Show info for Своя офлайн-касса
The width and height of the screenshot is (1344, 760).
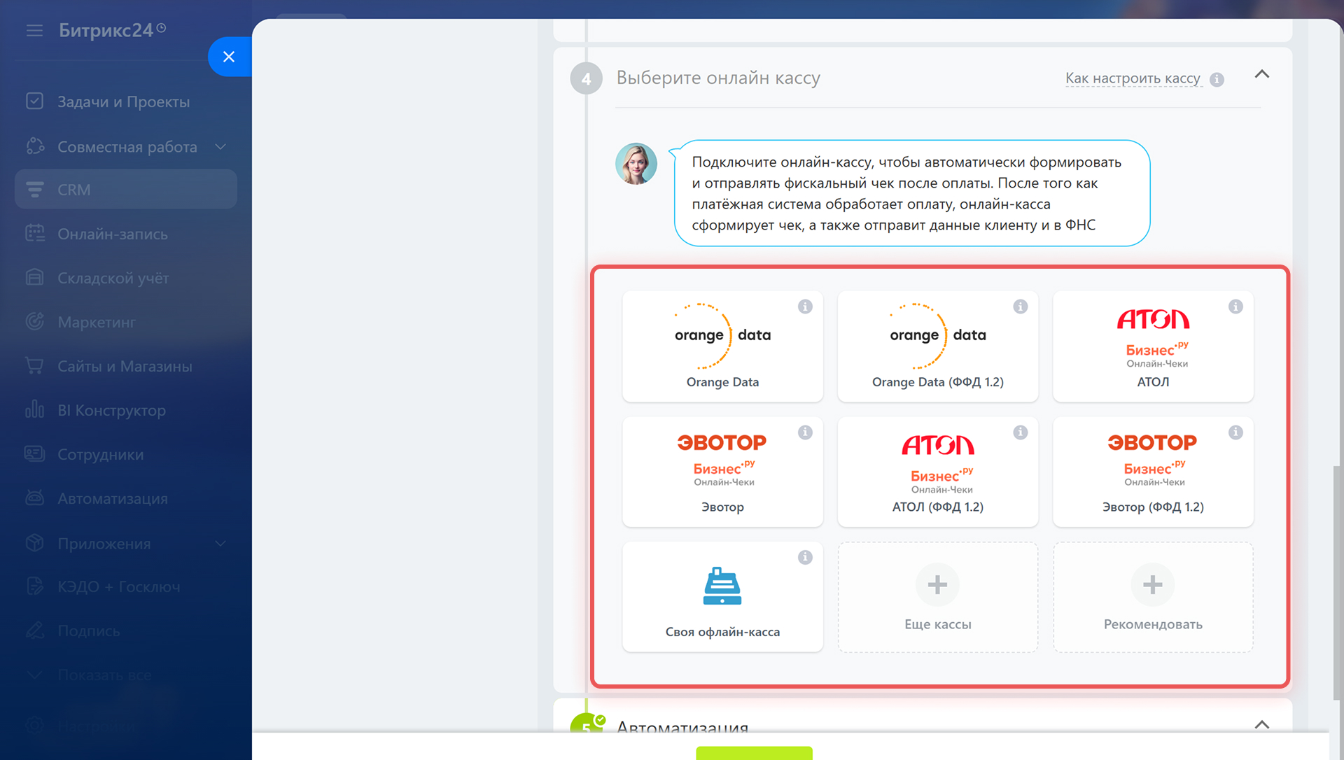805,557
